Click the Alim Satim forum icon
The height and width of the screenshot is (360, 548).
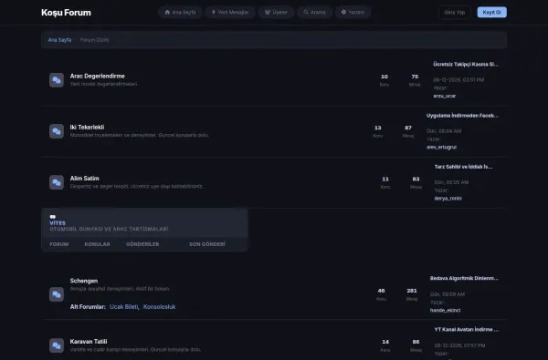pos(57,182)
